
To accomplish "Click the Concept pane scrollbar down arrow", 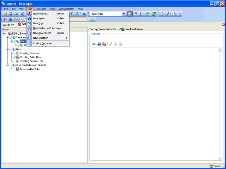I will coord(220,158).
